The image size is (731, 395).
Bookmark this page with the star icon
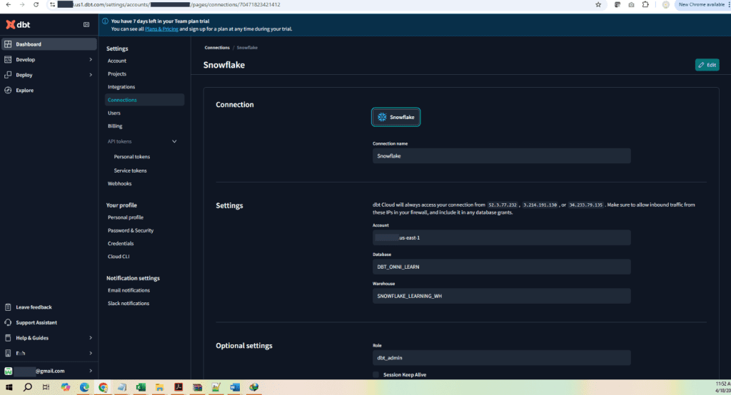[x=598, y=5]
